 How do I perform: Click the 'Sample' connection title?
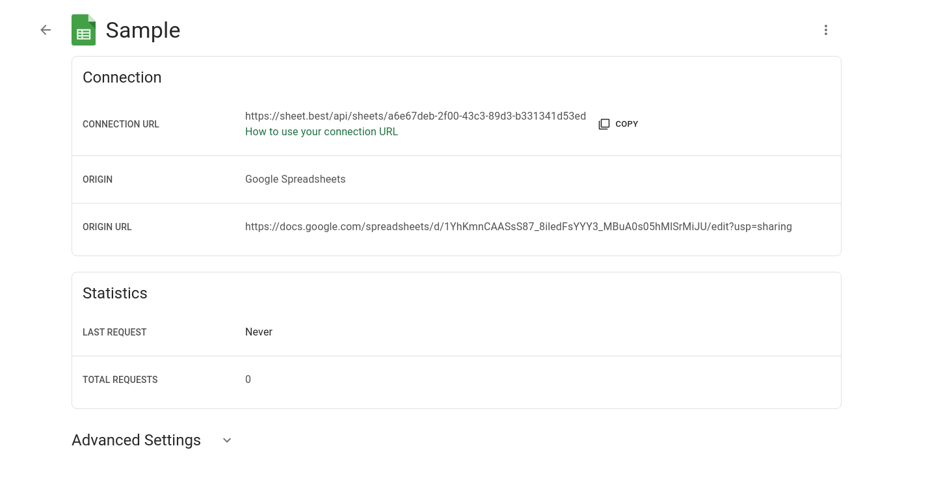click(x=143, y=31)
